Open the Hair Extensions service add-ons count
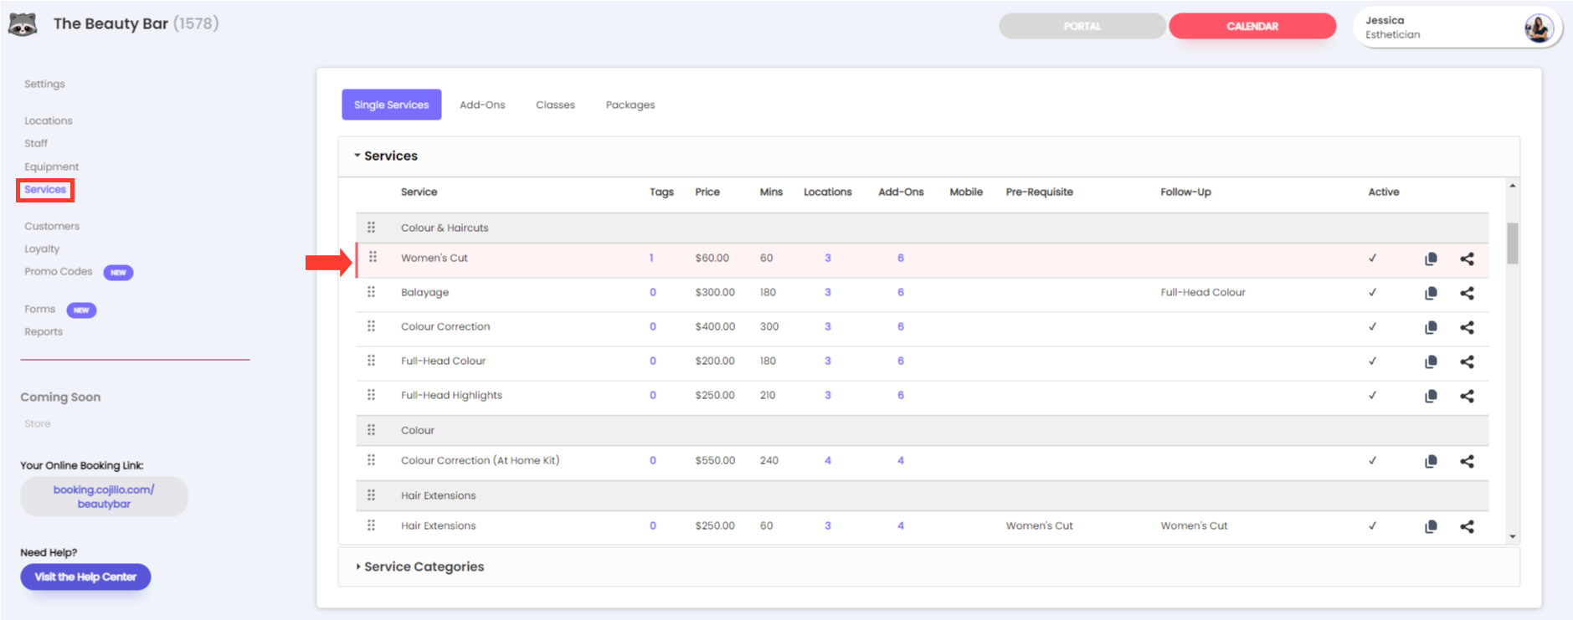This screenshot has height=620, width=1573. click(901, 525)
